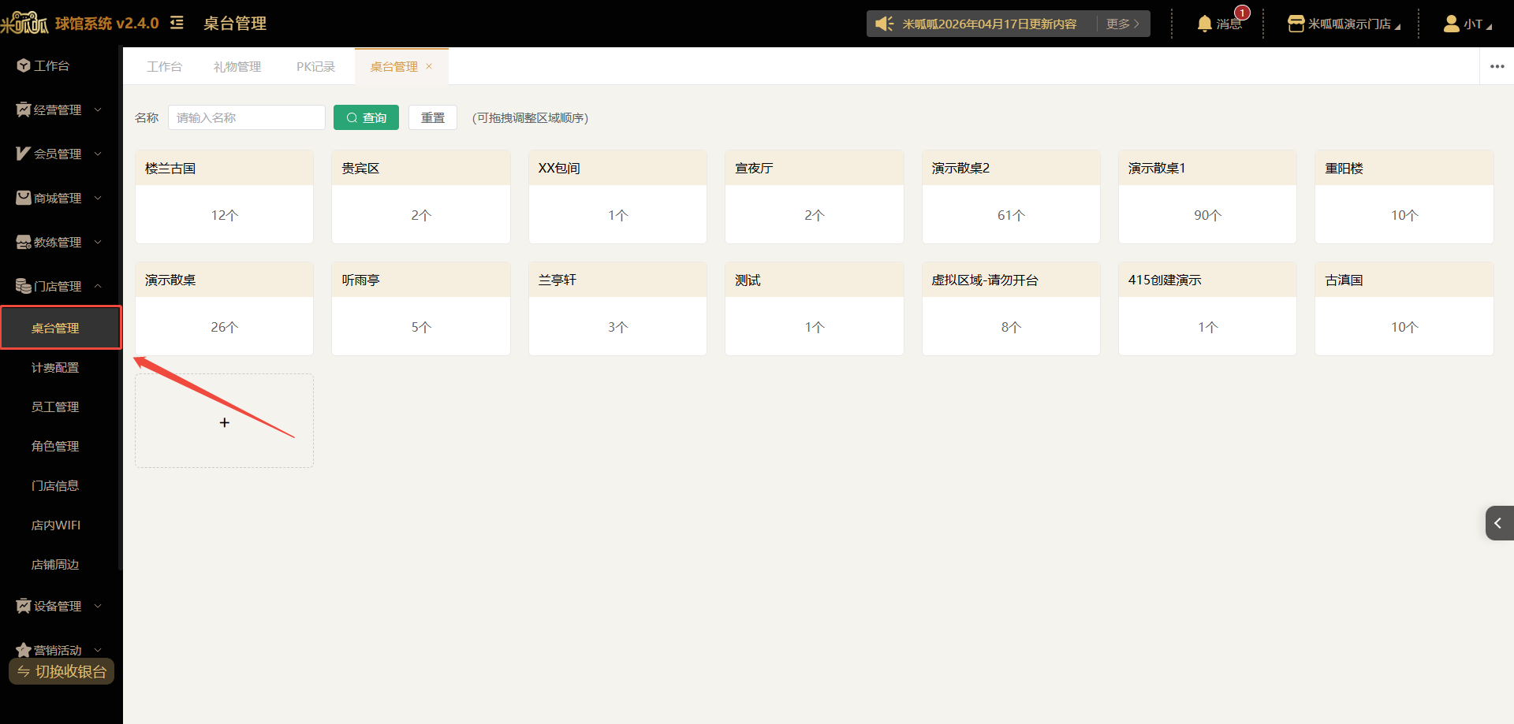Switch to the 工作台 tab
This screenshot has width=1514, height=724.
(164, 66)
